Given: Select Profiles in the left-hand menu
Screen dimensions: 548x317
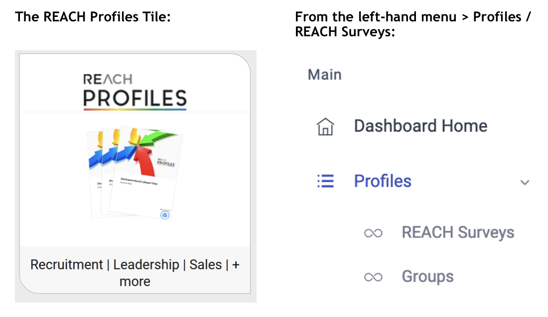Looking at the screenshot, I should click(x=382, y=181).
